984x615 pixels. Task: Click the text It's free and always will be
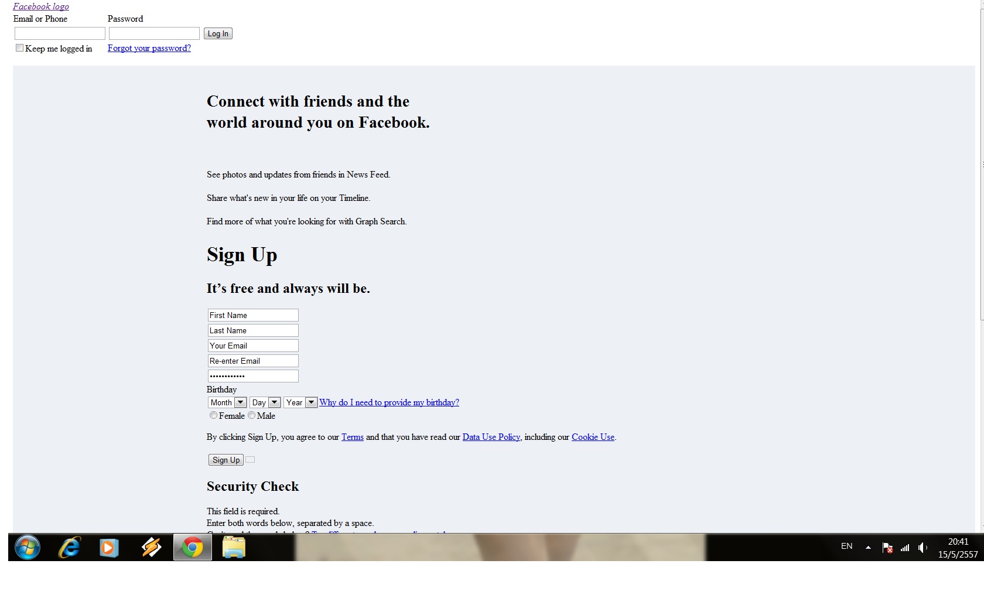pos(288,288)
